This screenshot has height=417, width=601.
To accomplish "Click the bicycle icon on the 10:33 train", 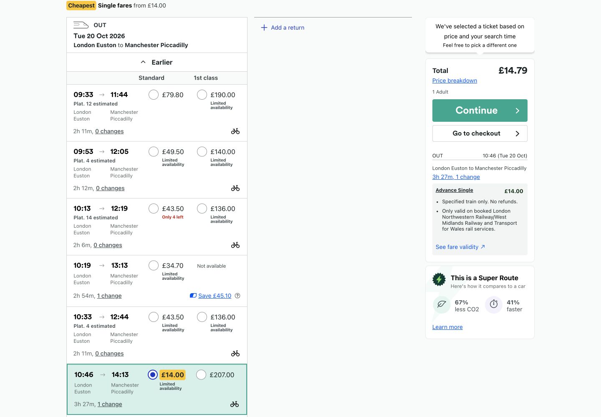I will [235, 354].
